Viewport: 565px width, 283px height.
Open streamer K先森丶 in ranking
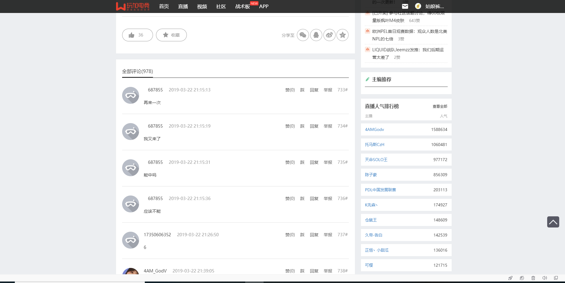pos(371,205)
